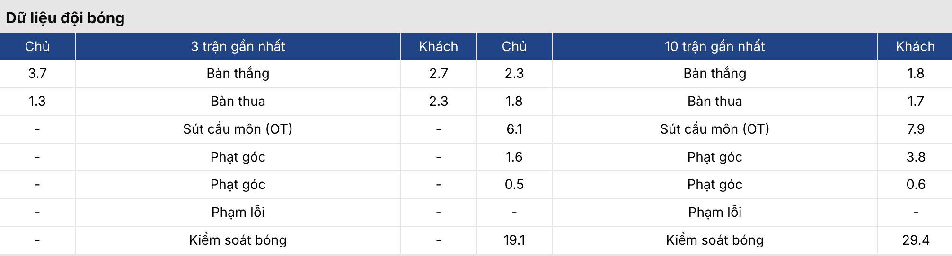
Task: Click home goals value 3.7
Action: pyautogui.click(x=37, y=73)
